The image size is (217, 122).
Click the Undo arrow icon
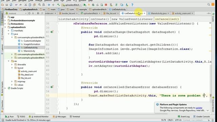pos(16,5)
